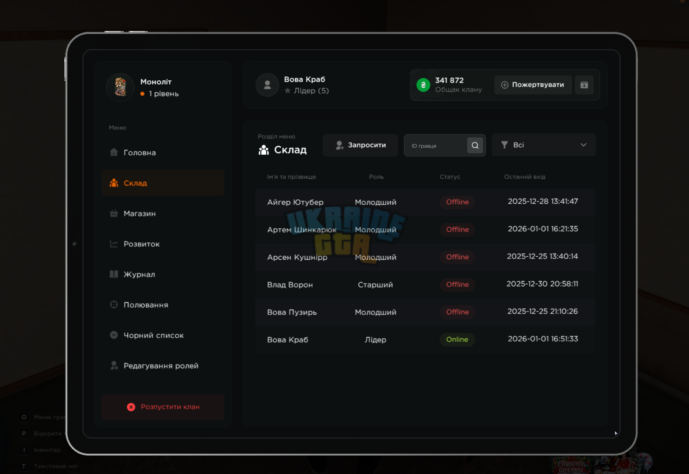Click the Online status badge

pos(457,340)
